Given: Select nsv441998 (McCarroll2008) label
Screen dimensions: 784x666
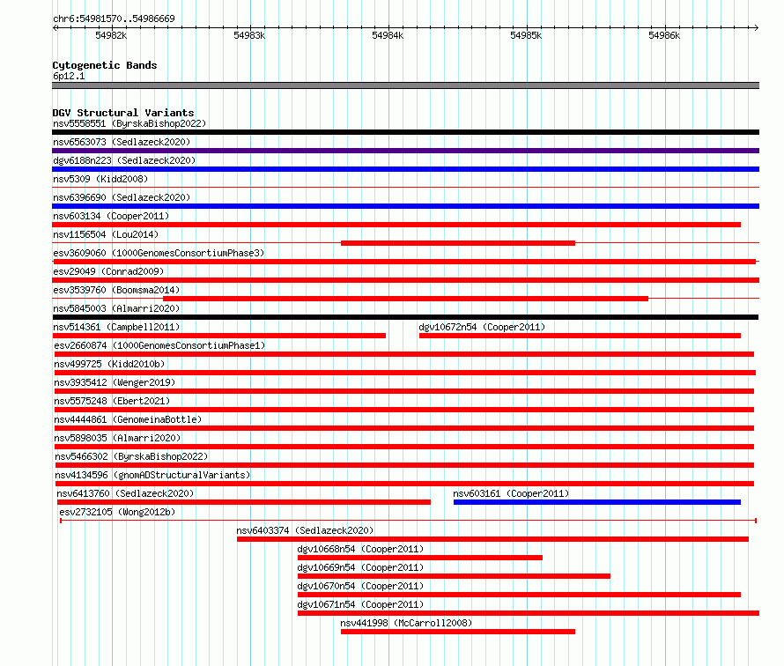Looking at the screenshot, I should pyautogui.click(x=406, y=623).
